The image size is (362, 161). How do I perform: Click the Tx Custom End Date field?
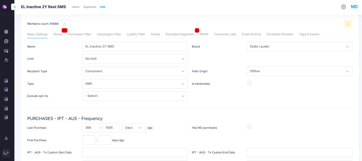[299, 153]
